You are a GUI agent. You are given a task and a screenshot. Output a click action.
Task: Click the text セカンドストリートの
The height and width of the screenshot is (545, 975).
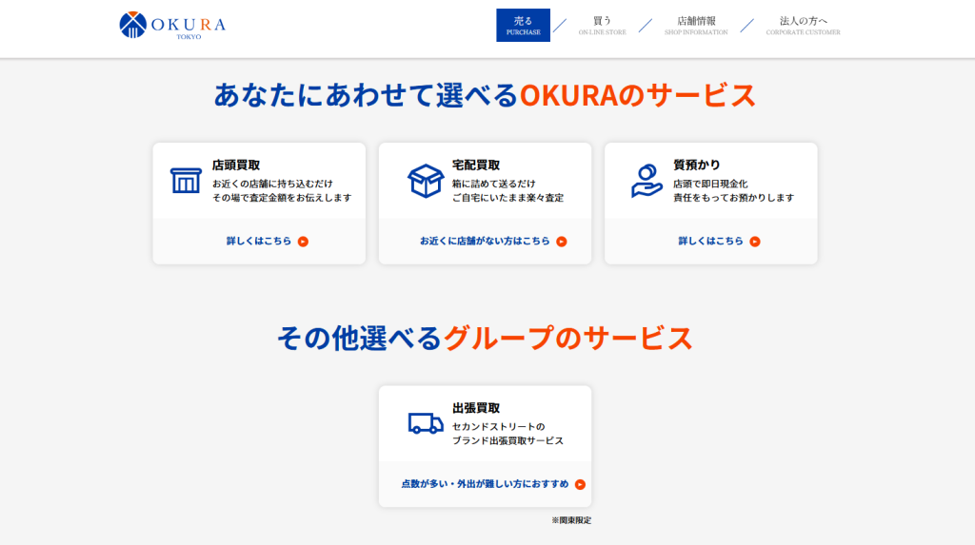pyautogui.click(x=499, y=427)
